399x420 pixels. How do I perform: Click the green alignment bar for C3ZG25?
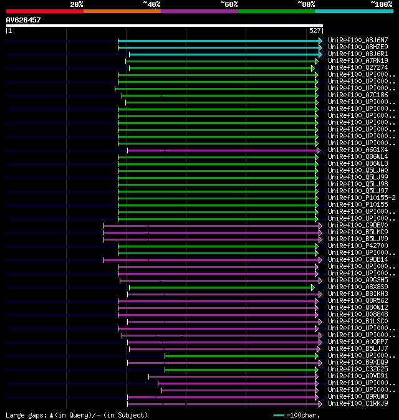coord(240,370)
